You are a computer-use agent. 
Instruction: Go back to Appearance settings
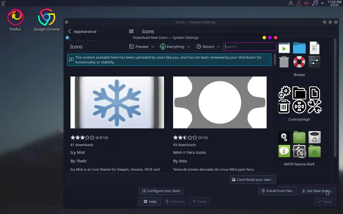(82, 31)
